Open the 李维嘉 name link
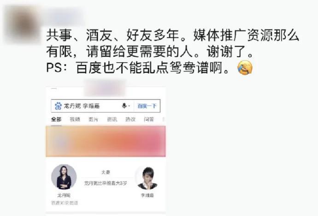 coord(147,195)
